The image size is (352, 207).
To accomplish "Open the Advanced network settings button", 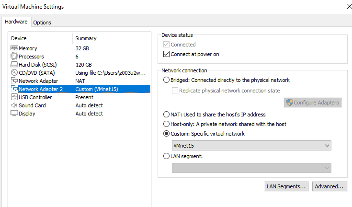I will tap(329, 186).
